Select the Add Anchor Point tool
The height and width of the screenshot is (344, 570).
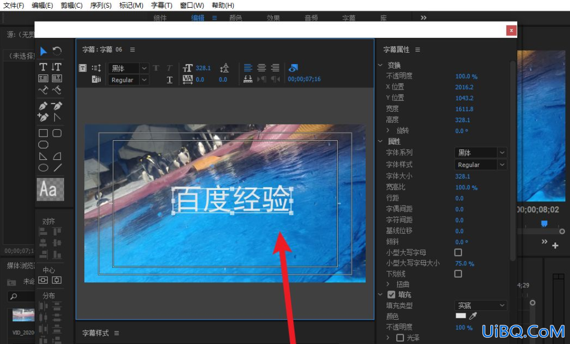point(43,117)
